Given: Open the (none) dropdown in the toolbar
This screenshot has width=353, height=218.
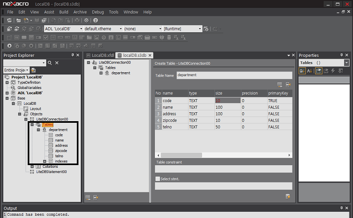Looking at the screenshot, I should coord(160,29).
